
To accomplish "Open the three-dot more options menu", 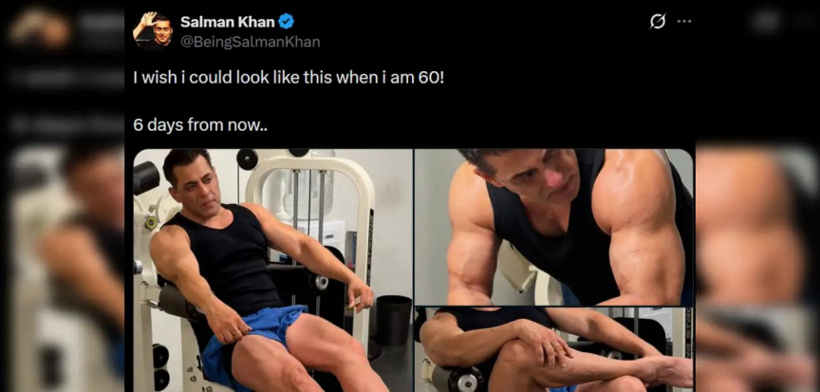I will [683, 22].
